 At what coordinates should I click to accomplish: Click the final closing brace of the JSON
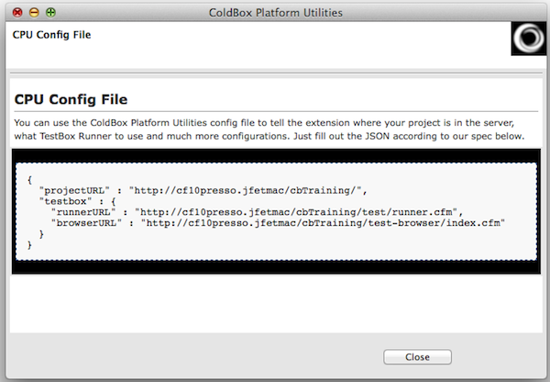tap(30, 245)
